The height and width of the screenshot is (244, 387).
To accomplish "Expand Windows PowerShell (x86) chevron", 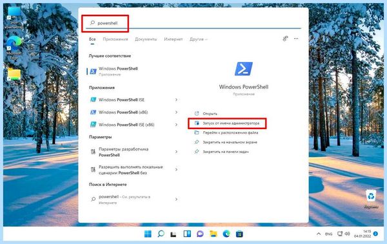I will 176,112.
